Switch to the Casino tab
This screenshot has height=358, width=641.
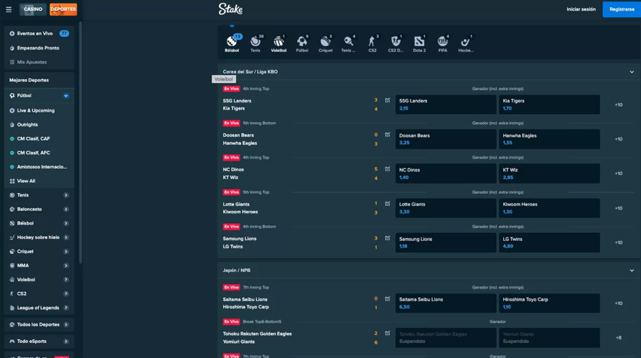click(x=33, y=9)
